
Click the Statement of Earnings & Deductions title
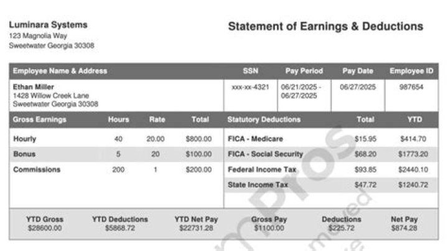tap(325, 27)
